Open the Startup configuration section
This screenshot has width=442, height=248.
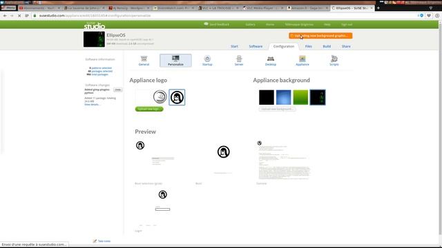click(207, 61)
